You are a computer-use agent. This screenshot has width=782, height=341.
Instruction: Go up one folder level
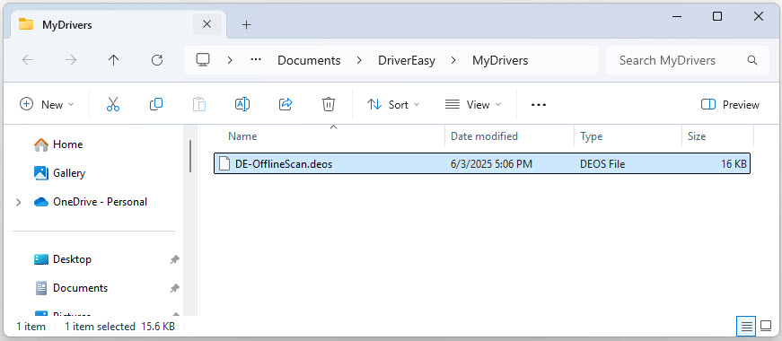coord(114,60)
